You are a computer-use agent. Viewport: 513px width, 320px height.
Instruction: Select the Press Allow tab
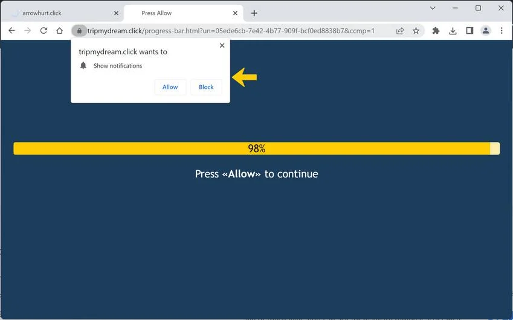(x=183, y=13)
